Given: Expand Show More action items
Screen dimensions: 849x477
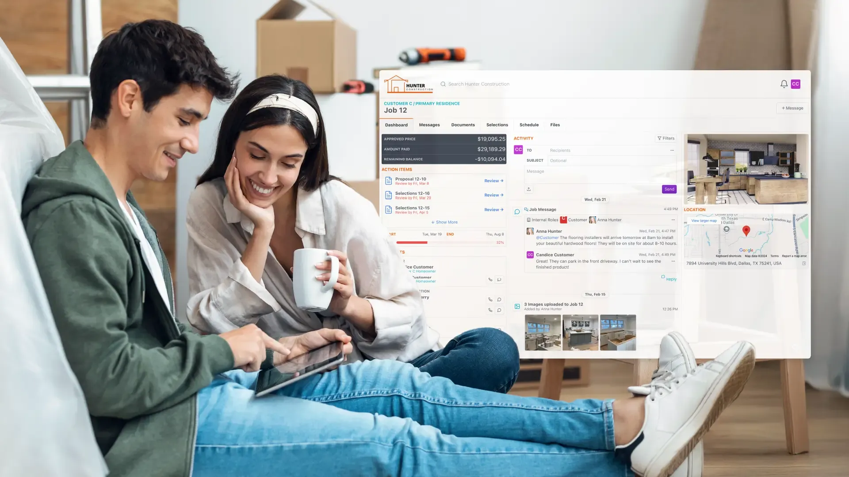Looking at the screenshot, I should click(444, 222).
